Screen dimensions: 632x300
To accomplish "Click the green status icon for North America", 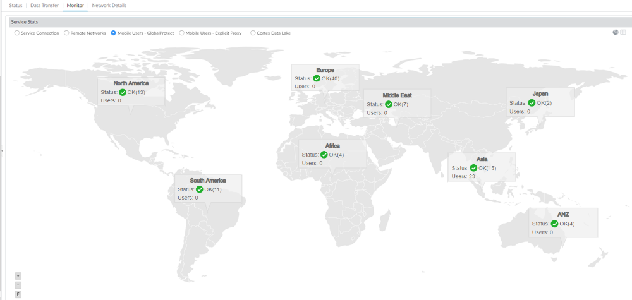I will coord(123,92).
